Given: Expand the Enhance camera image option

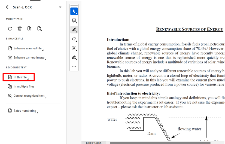Looking at the screenshot, I should pyautogui.click(x=29, y=58).
